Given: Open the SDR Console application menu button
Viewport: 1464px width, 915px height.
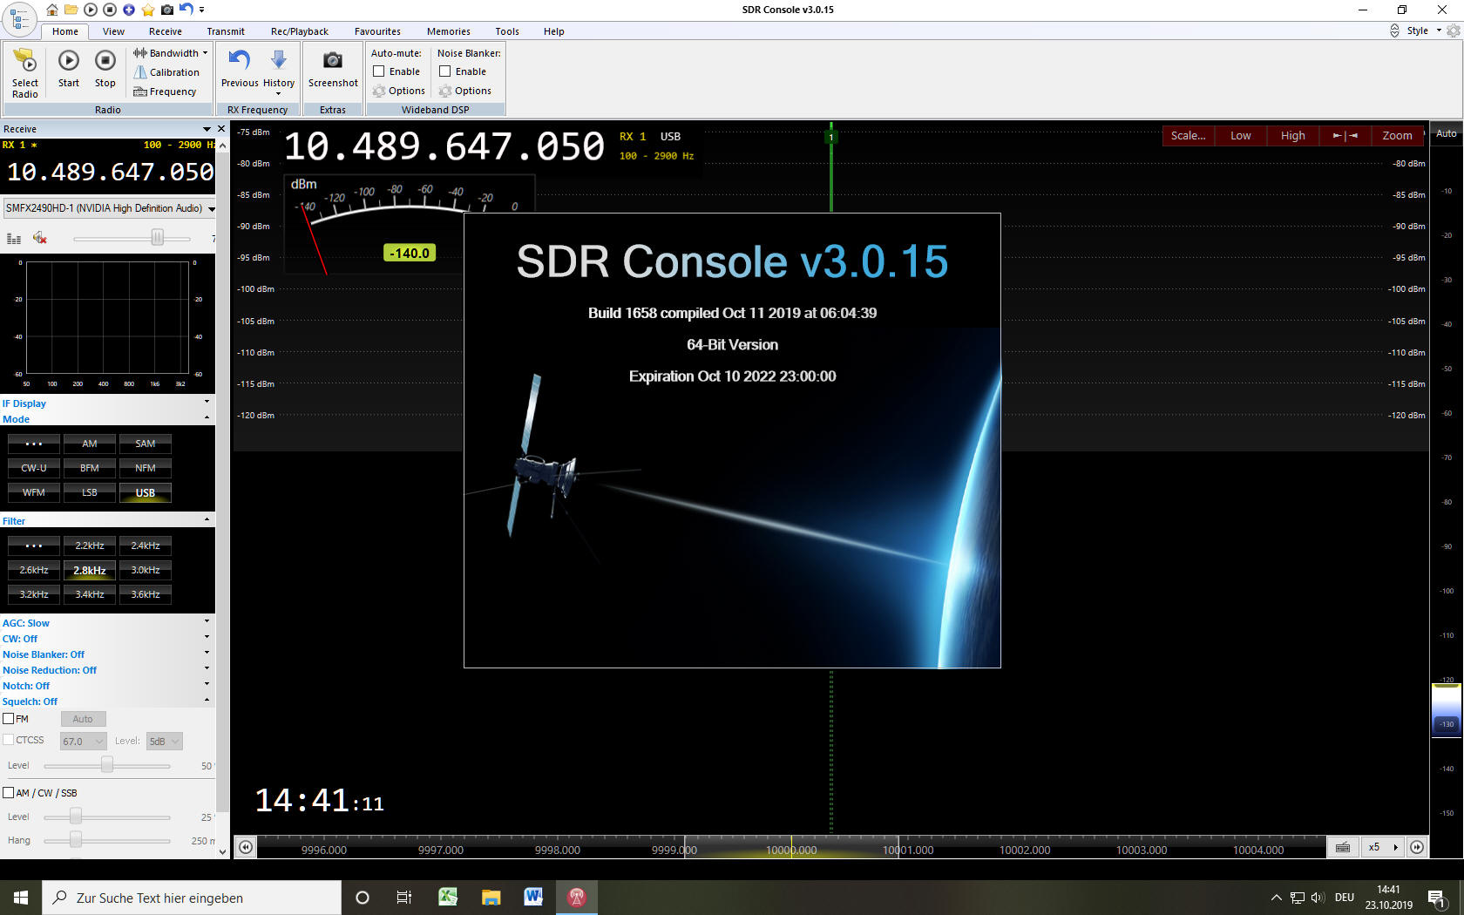Looking at the screenshot, I should [x=19, y=18].
